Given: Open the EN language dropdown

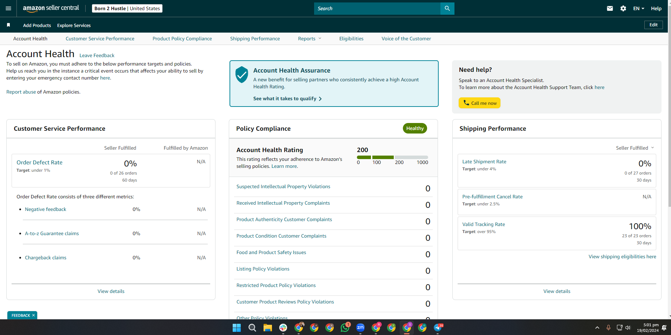Looking at the screenshot, I should click(x=639, y=8).
